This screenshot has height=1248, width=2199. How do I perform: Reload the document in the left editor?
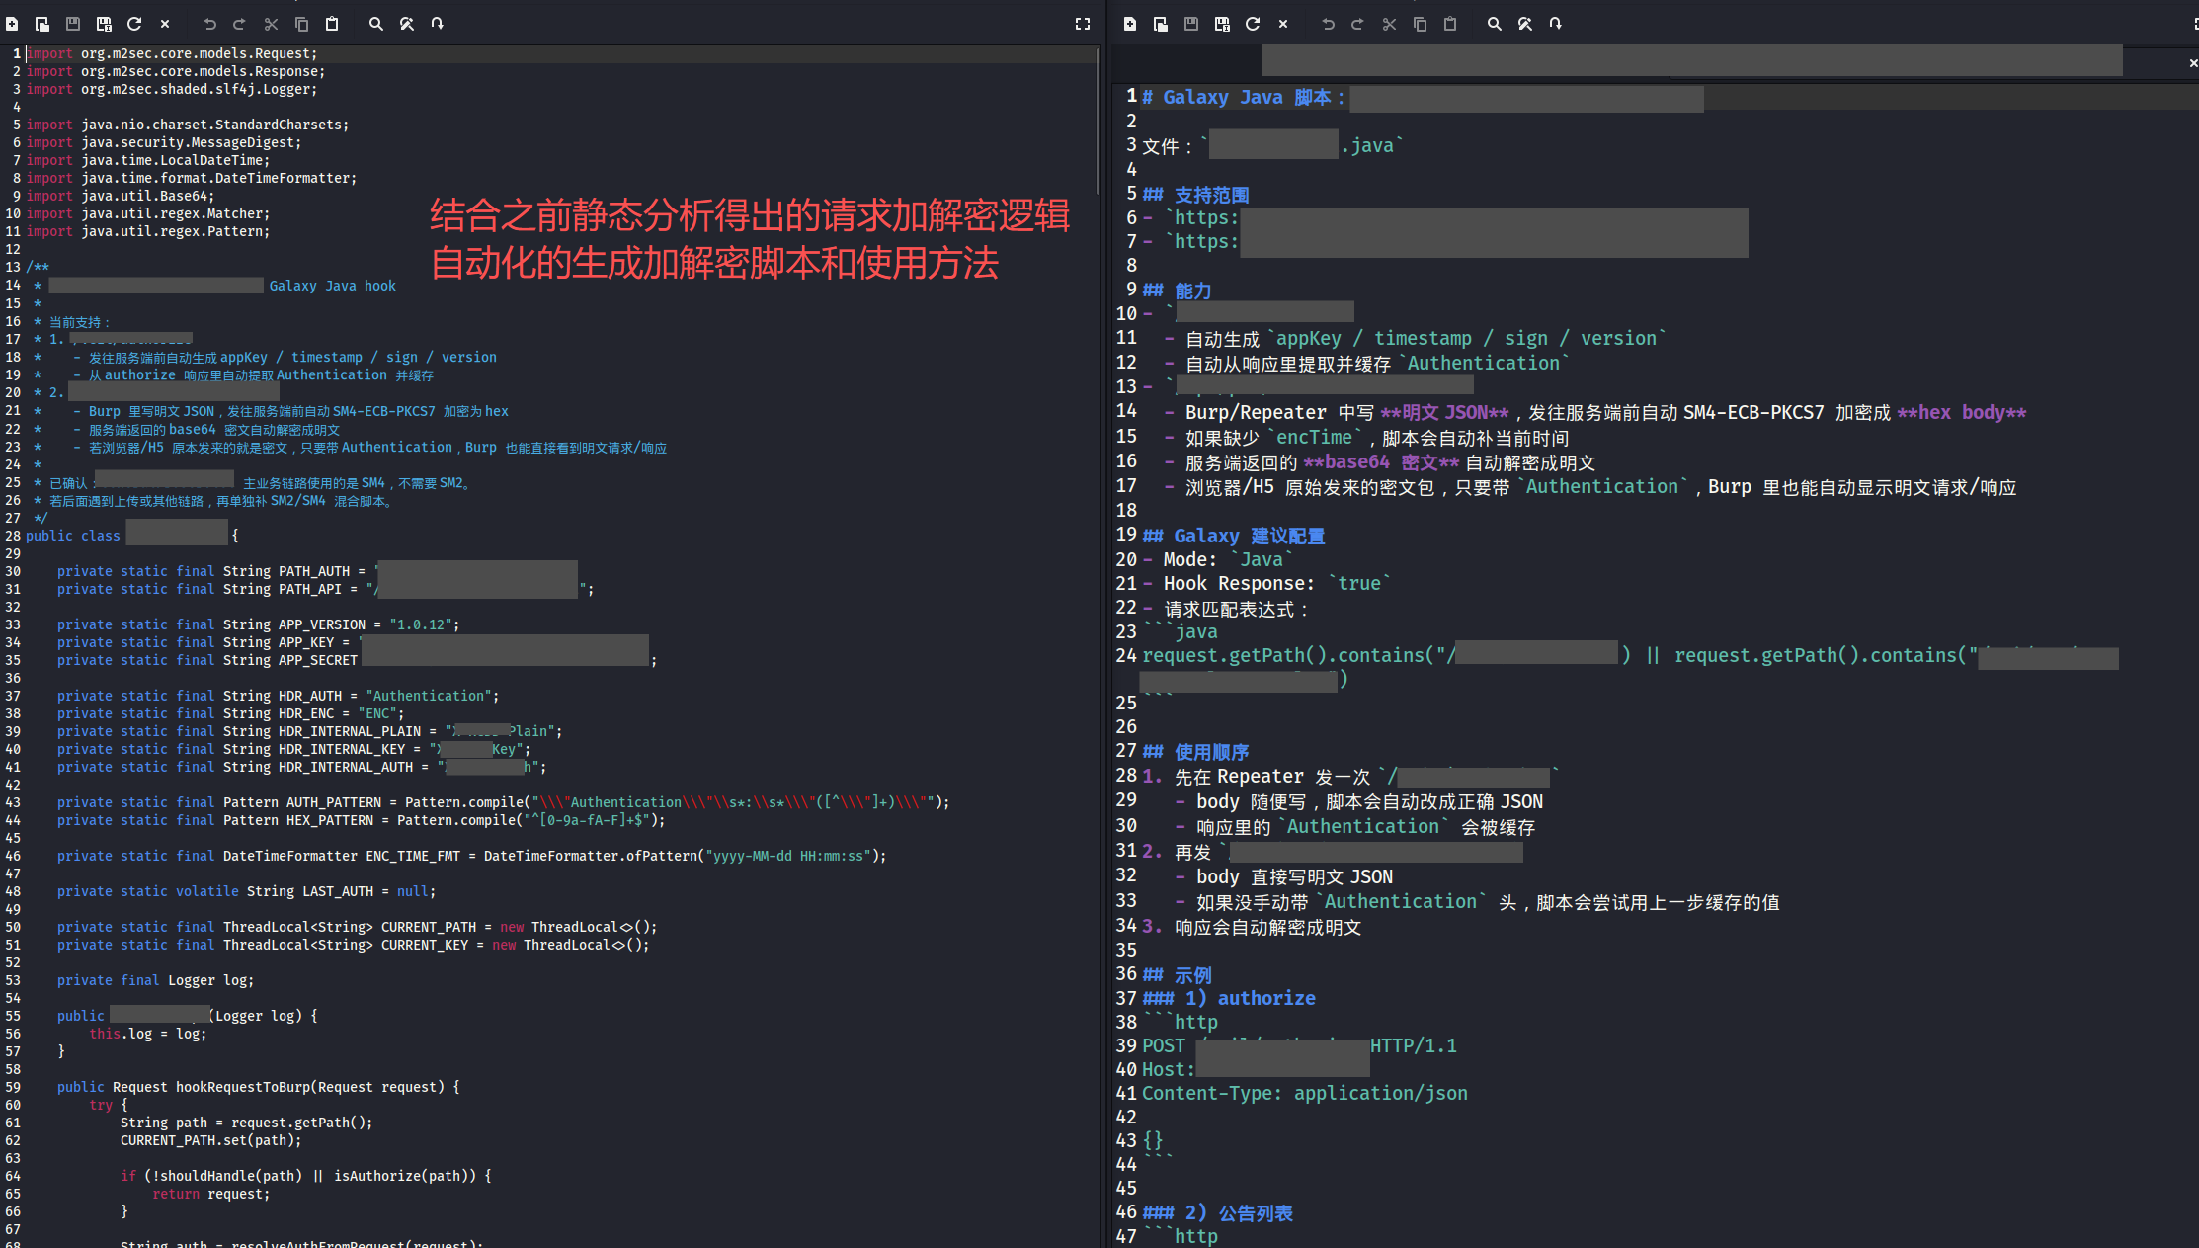pos(134,24)
